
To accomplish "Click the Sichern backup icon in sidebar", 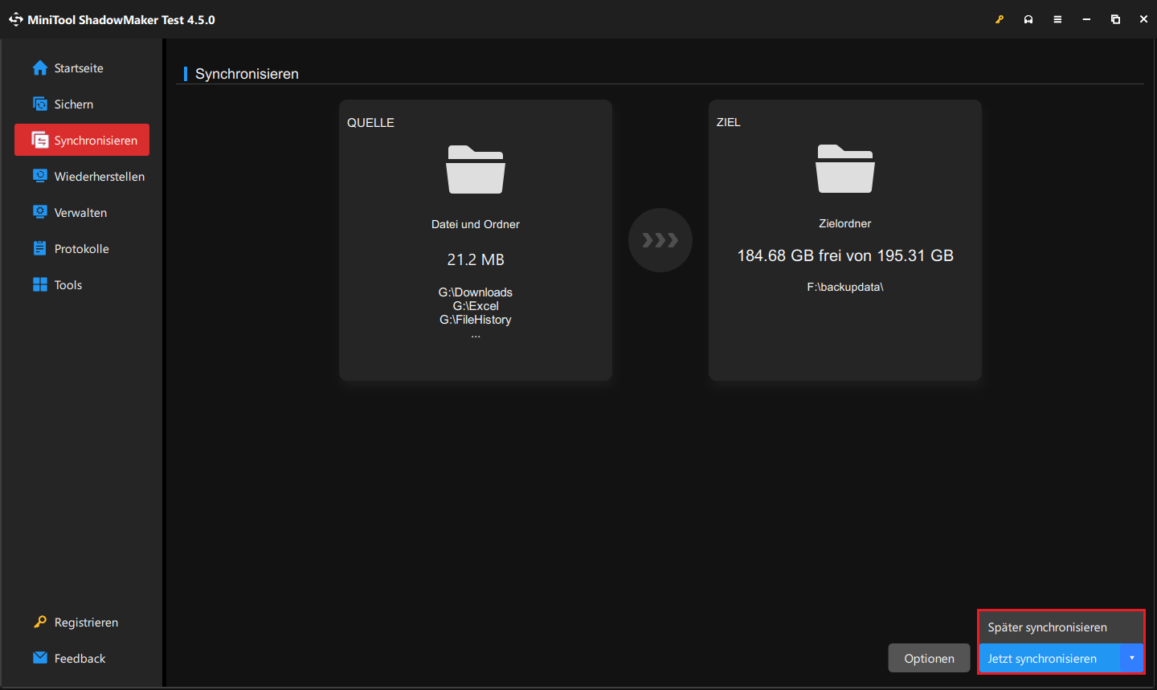I will (40, 104).
